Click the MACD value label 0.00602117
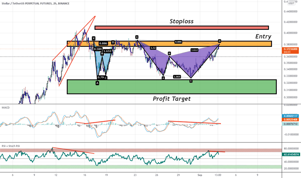 coord(291,116)
